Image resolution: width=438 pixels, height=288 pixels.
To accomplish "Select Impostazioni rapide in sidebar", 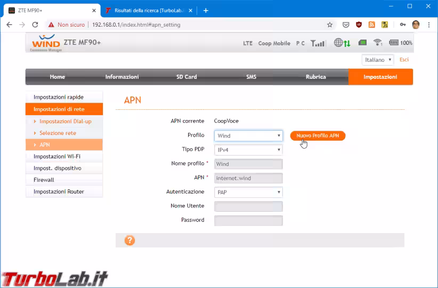I will [64, 97].
